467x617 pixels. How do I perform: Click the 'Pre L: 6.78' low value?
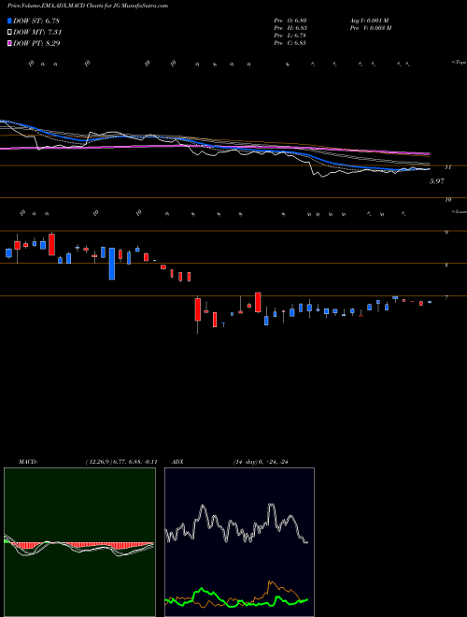(x=290, y=36)
